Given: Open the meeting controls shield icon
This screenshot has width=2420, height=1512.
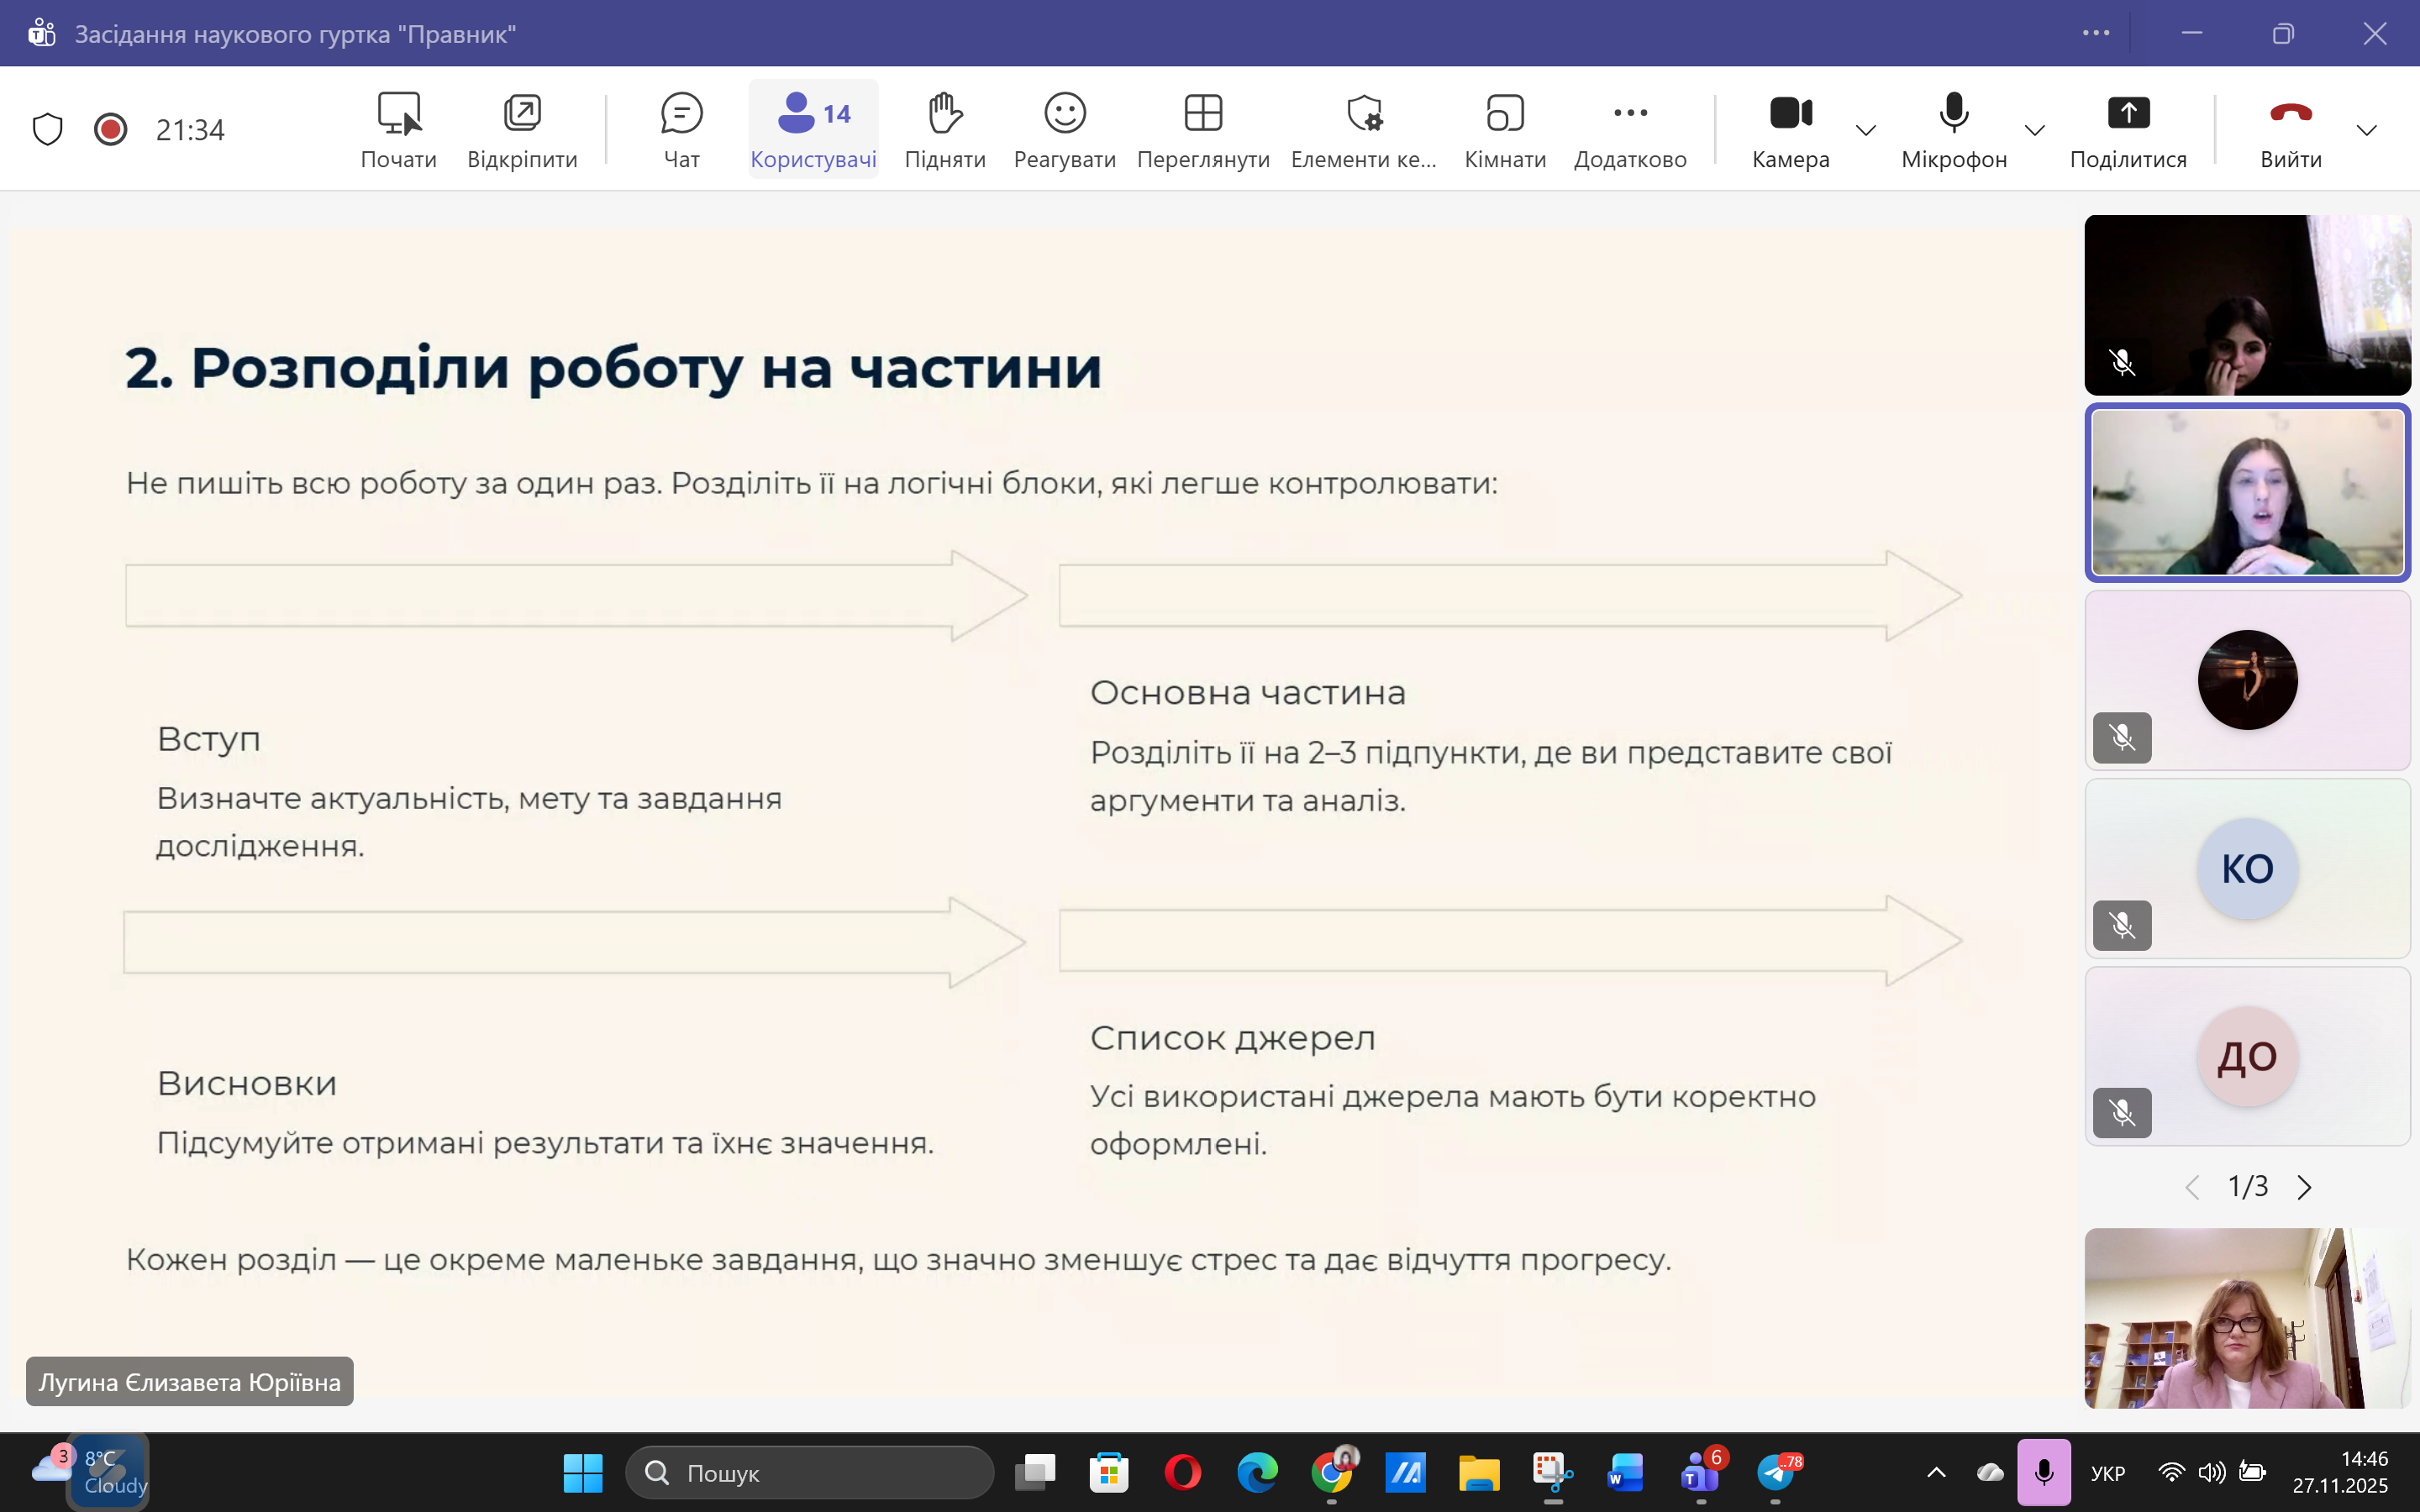Looking at the screenshot, I should click(x=47, y=129).
